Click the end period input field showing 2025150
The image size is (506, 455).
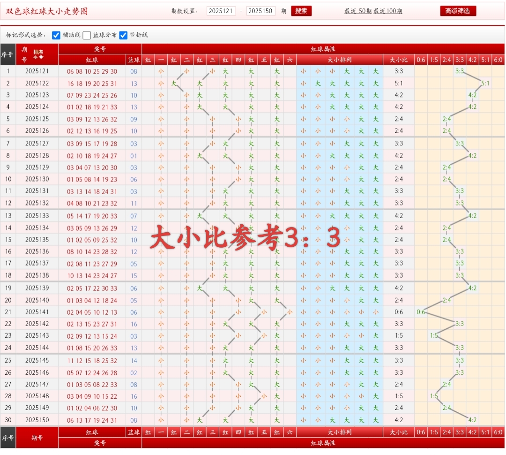click(261, 11)
